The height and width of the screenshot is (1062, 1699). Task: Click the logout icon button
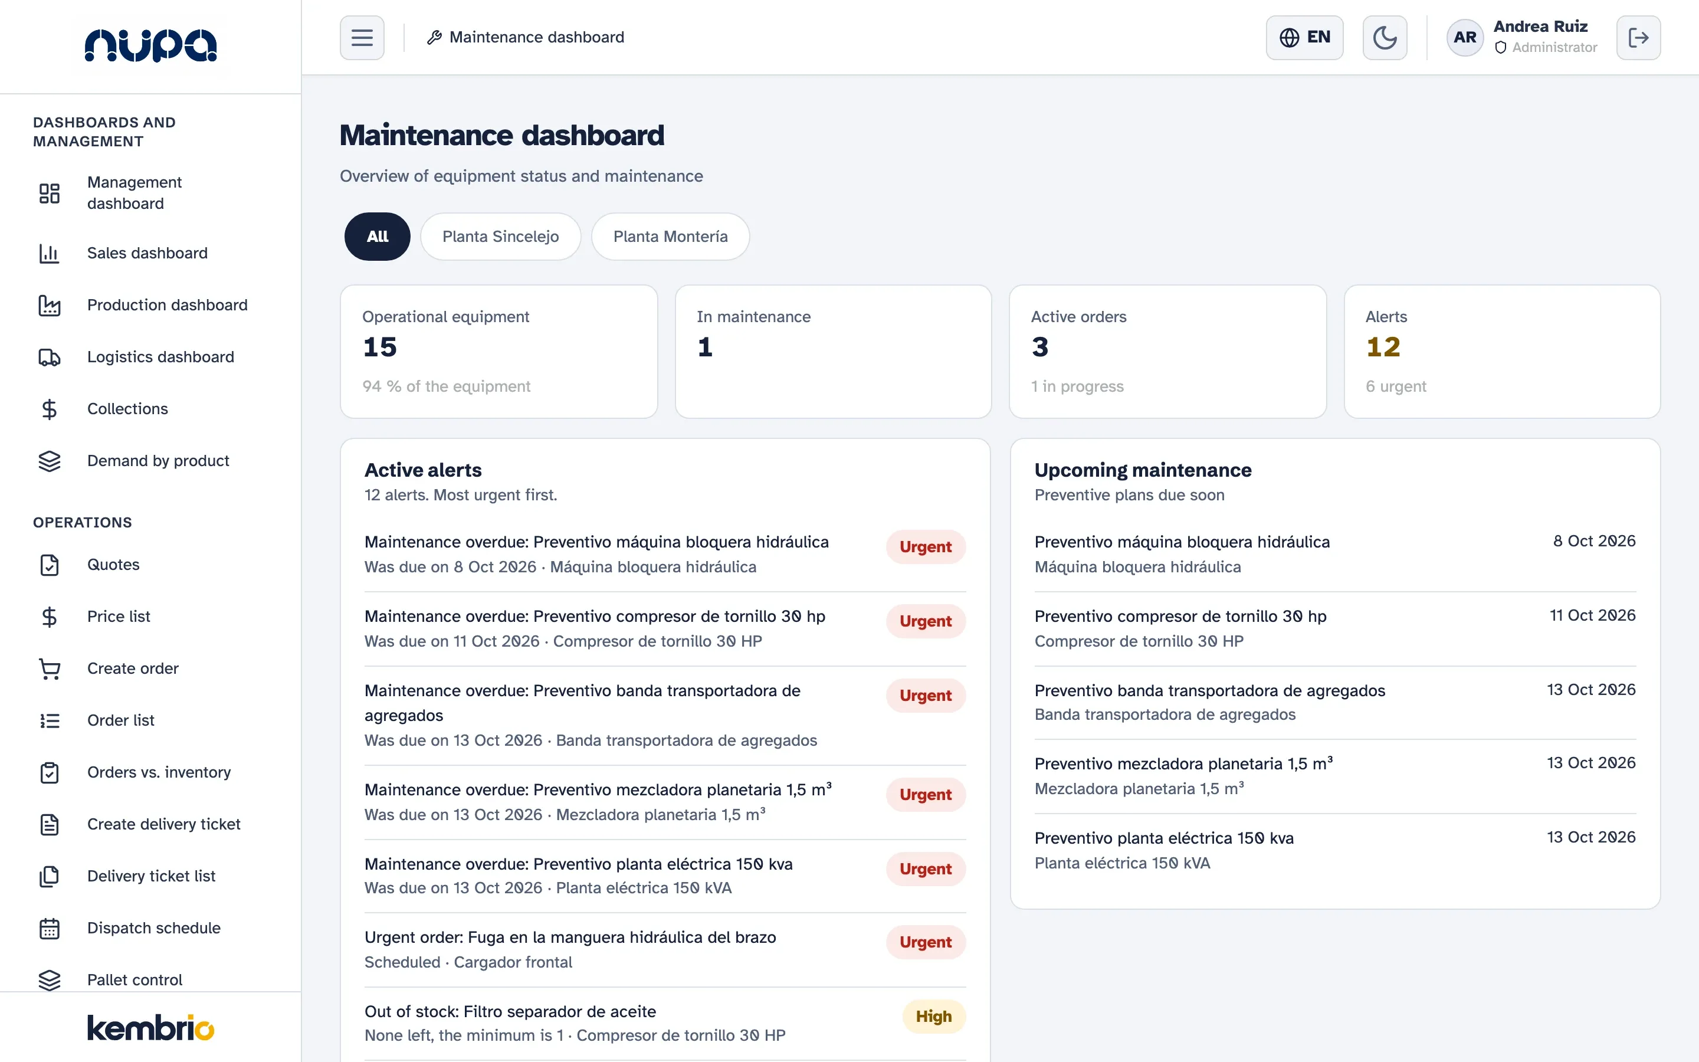(1638, 37)
